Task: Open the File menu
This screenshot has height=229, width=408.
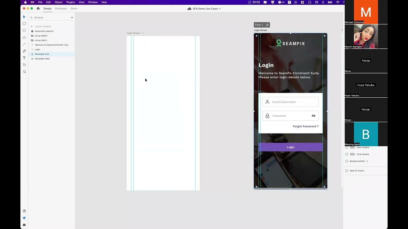Action: pyautogui.click(x=40, y=2)
